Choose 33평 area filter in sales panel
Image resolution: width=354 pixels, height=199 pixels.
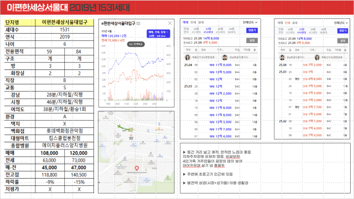tap(208, 30)
